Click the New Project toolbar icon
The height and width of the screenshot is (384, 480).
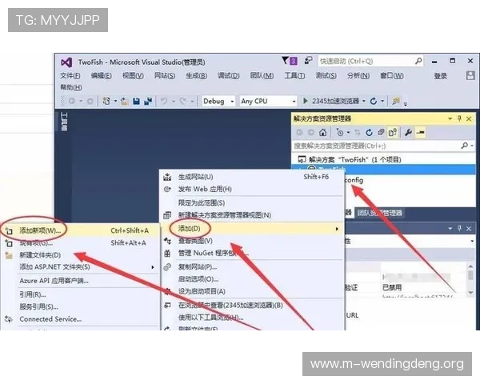pyautogui.click(x=106, y=101)
